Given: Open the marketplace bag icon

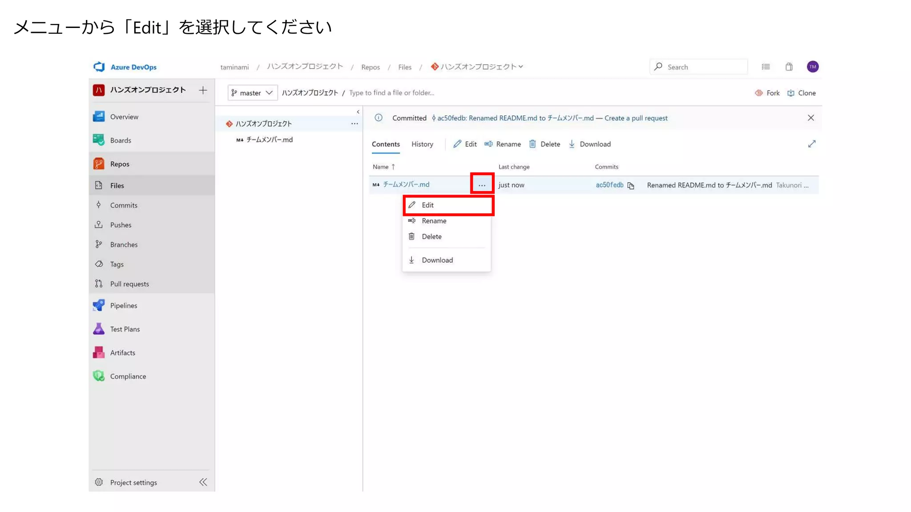Looking at the screenshot, I should (x=789, y=67).
